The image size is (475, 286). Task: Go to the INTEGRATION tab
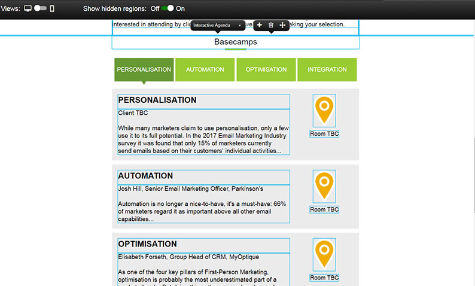pos(327,69)
